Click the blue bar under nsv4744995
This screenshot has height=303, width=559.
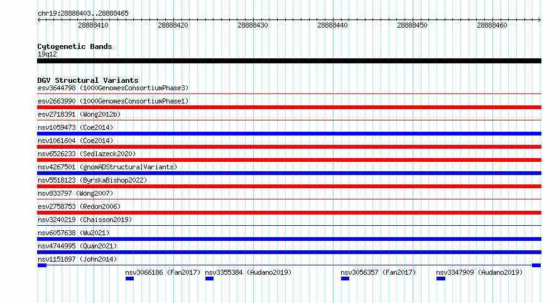click(289, 252)
